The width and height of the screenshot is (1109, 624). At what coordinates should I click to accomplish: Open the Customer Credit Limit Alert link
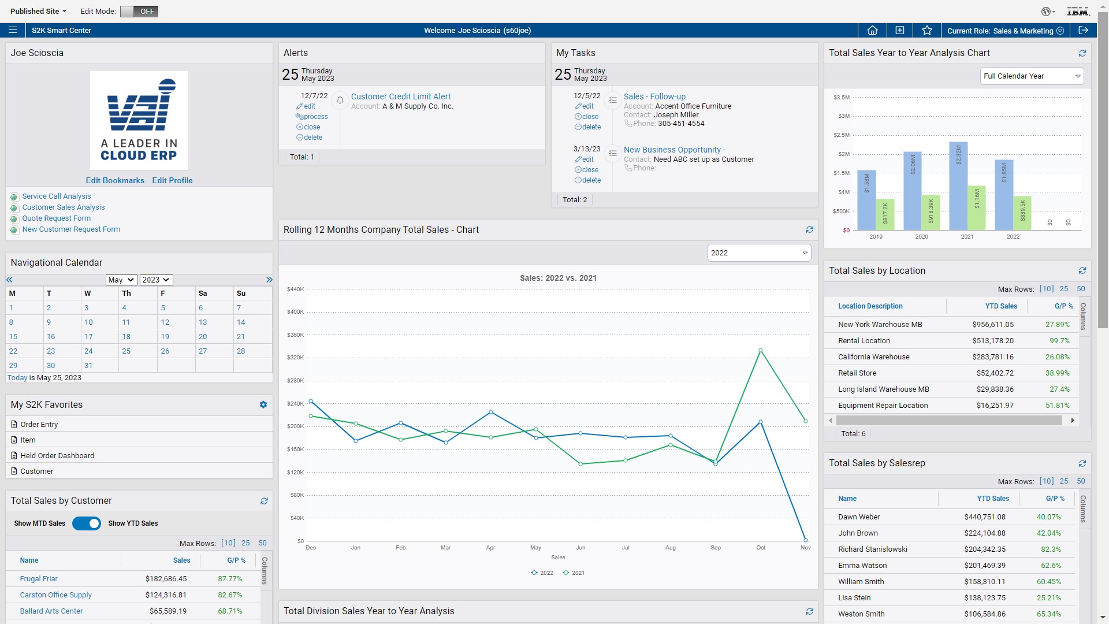point(401,96)
